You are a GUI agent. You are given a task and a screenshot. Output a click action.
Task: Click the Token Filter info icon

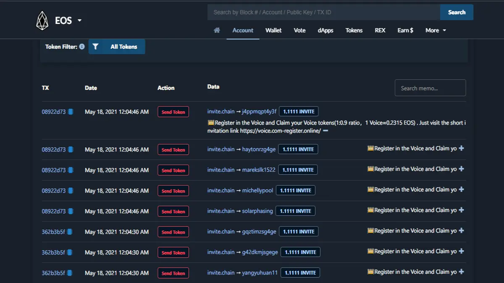pos(82,47)
